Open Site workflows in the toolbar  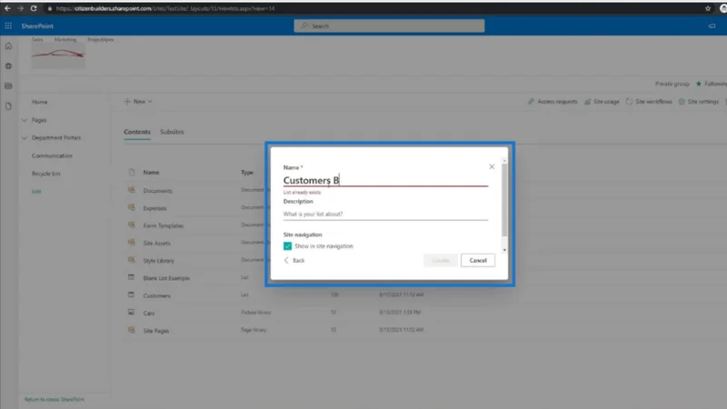point(649,102)
